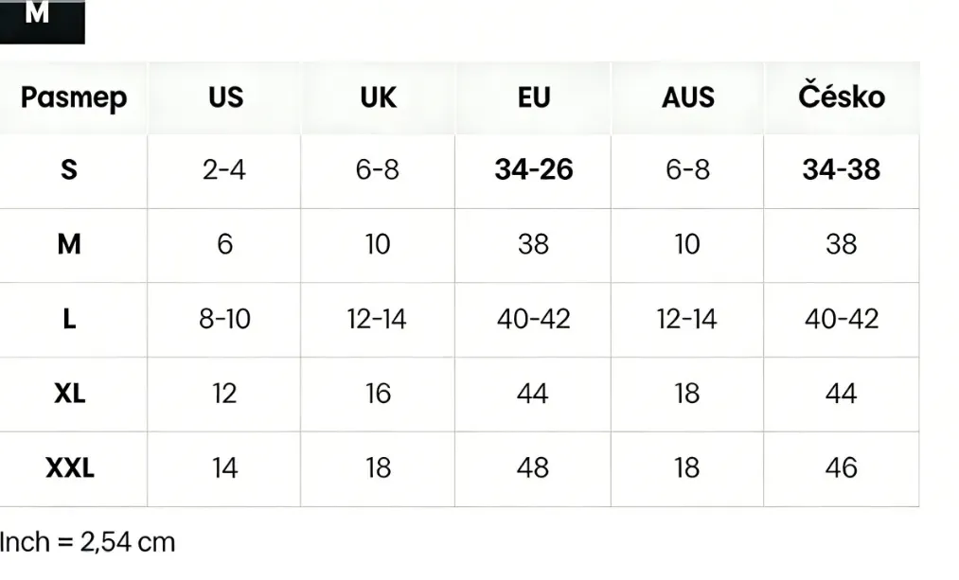Click the bold 34-38 Česko cell

[x=841, y=170]
